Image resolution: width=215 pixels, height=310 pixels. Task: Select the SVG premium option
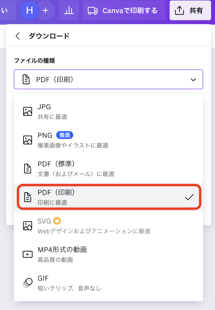pyautogui.click(x=108, y=226)
